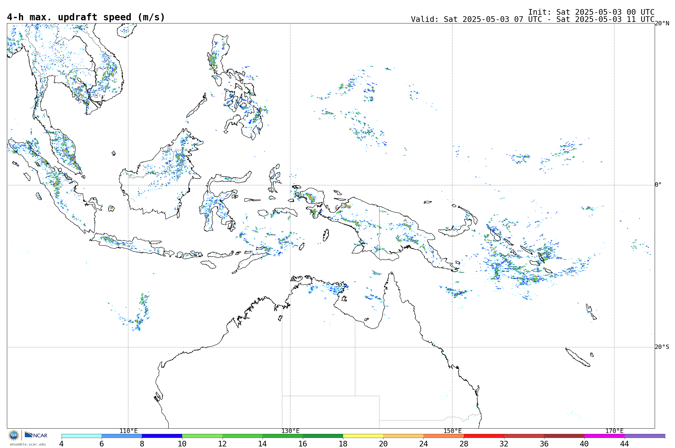Image resolution: width=675 pixels, height=448 pixels.
Task: Click the colorbar tick label '20'
Action: click(x=383, y=444)
